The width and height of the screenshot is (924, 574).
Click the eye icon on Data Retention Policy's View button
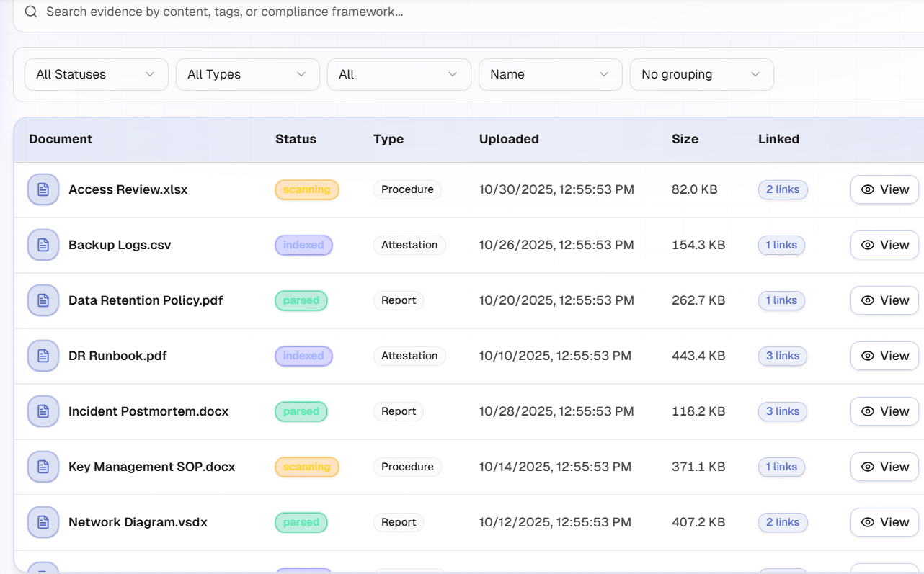(868, 300)
